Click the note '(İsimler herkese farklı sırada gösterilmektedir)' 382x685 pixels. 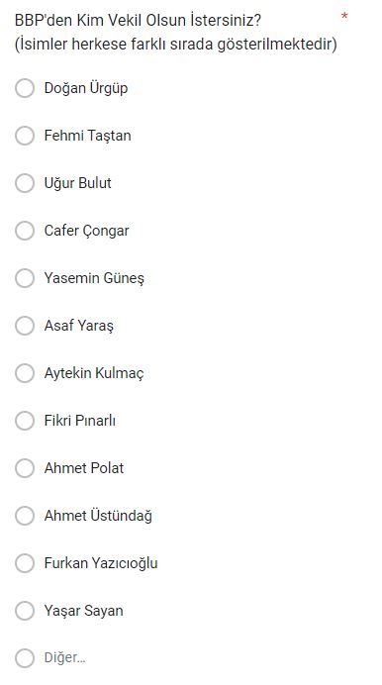coord(175,45)
